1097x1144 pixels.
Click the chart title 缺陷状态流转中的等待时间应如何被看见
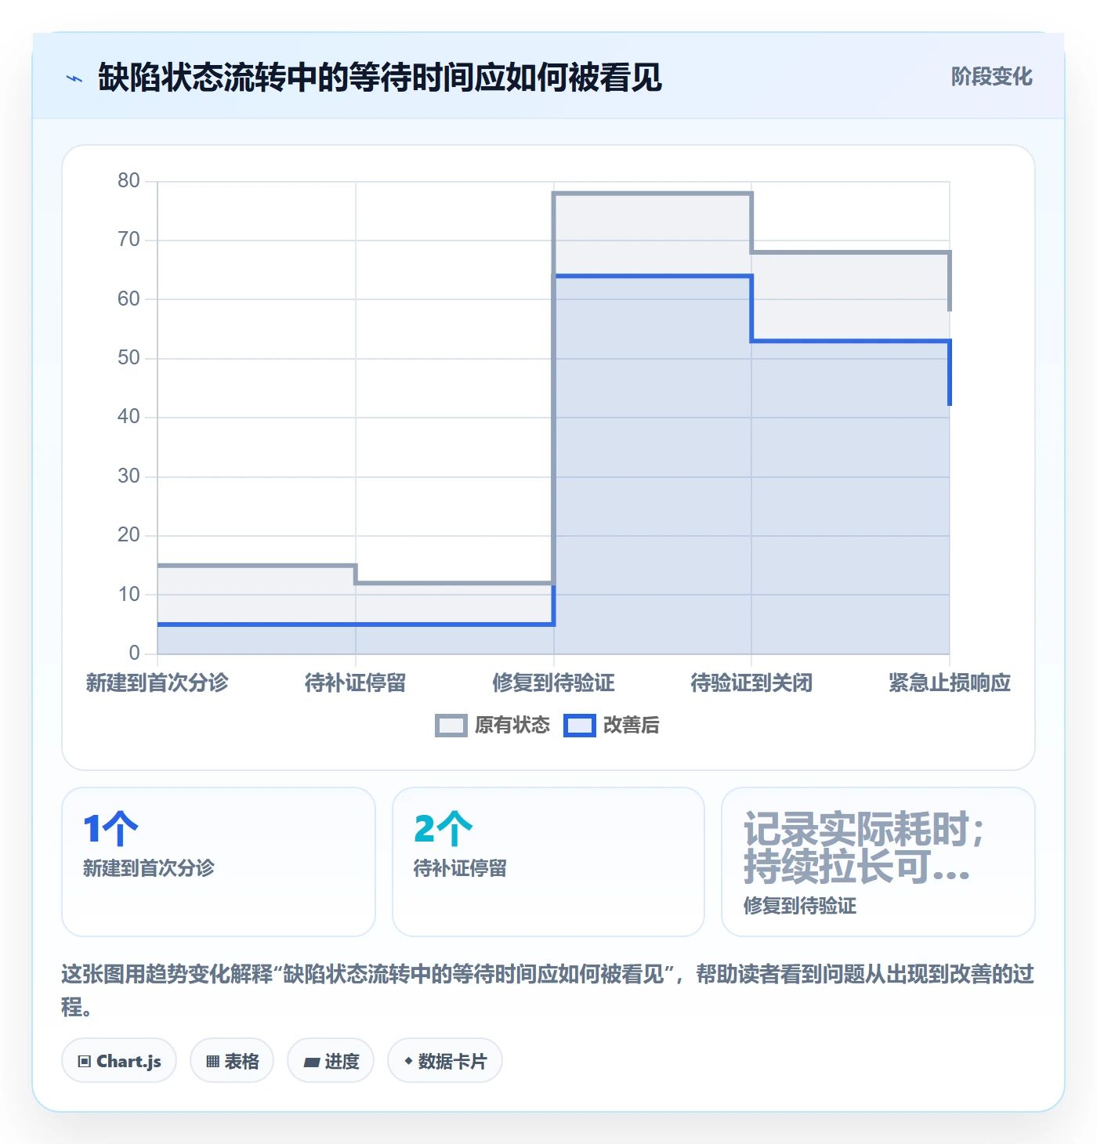click(380, 78)
